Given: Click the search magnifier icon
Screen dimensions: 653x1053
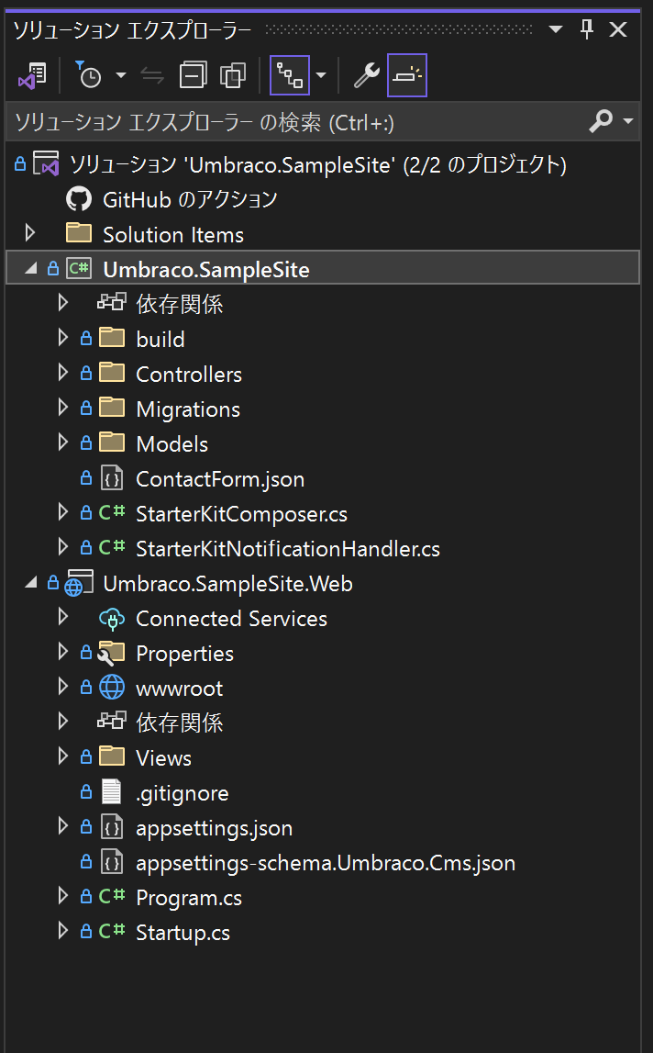Looking at the screenshot, I should [x=601, y=122].
